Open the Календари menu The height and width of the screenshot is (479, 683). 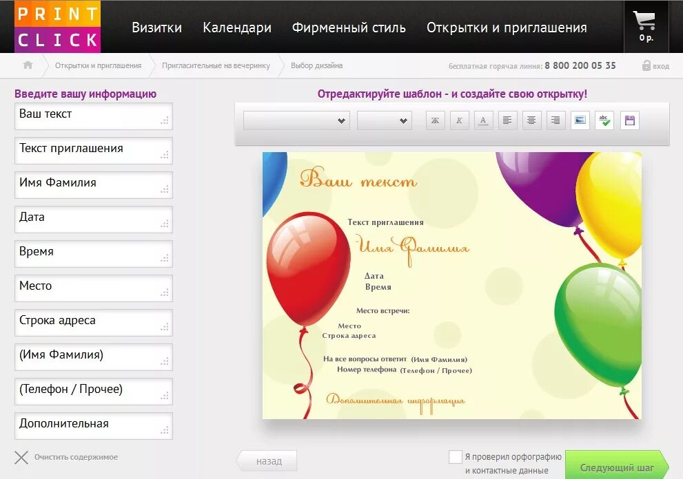point(237,28)
